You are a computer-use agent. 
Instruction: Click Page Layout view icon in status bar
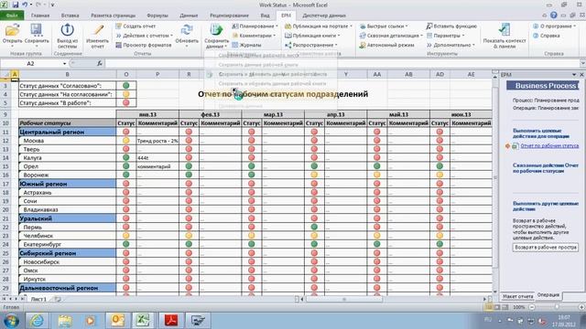pyautogui.click(x=496, y=307)
